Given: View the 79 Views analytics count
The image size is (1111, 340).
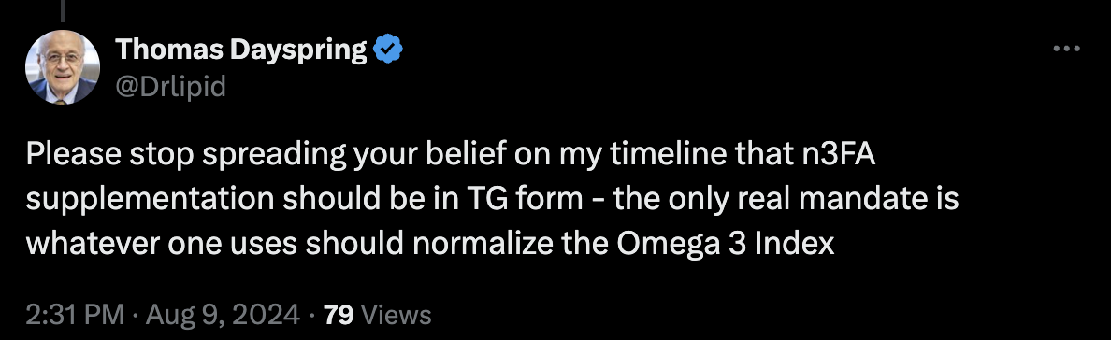Looking at the screenshot, I should 377,315.
